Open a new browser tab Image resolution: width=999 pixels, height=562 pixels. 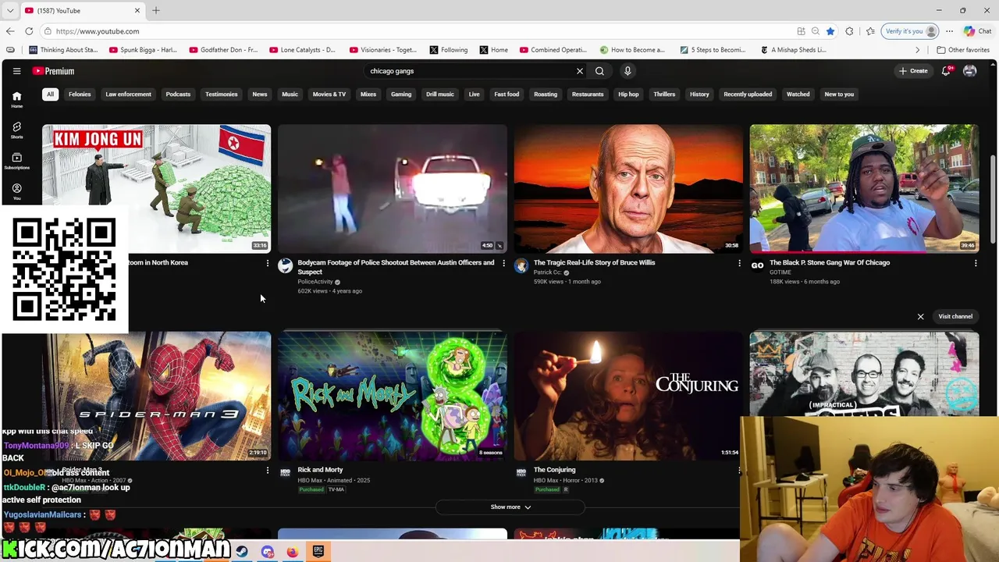click(x=155, y=10)
